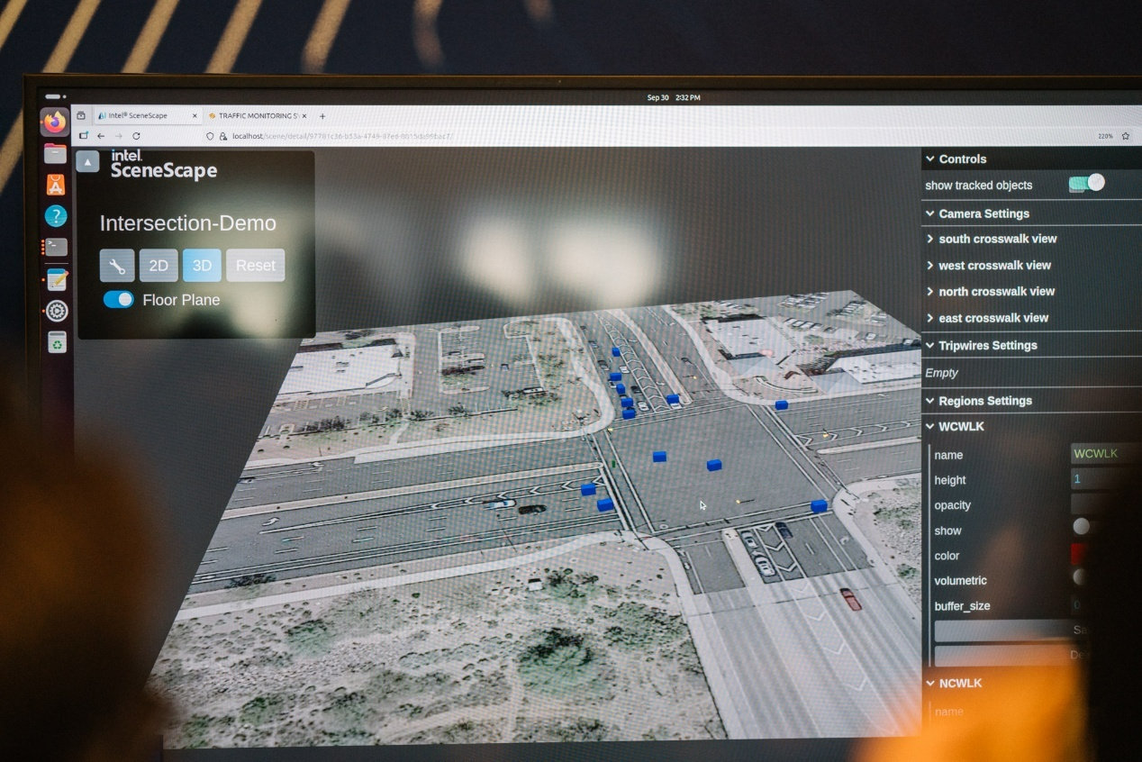Click the WCWLK color swatch

pos(1081,554)
